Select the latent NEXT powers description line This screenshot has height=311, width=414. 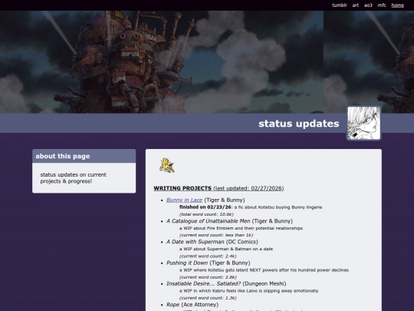(x=264, y=270)
